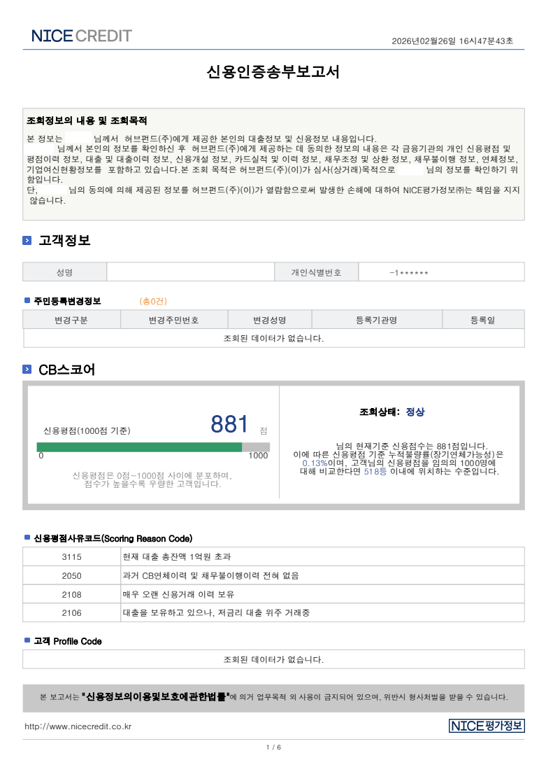The height and width of the screenshot is (772, 546).
Task: Click the 신용평점사유코드 bullet icon
Action: click(x=27, y=538)
